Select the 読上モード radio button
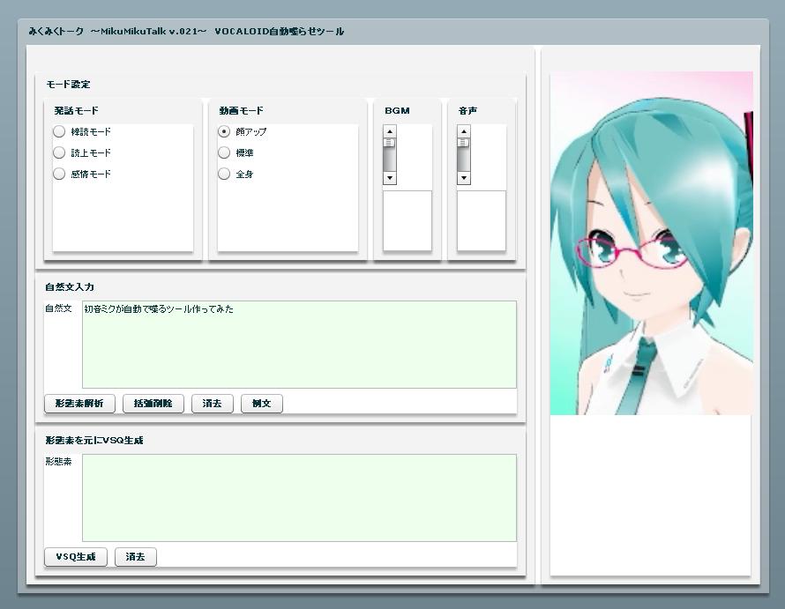785x609 pixels. 59,152
